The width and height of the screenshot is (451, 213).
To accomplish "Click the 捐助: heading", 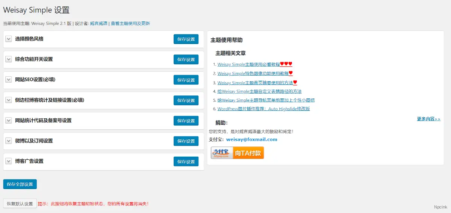I will [x=221, y=123].
